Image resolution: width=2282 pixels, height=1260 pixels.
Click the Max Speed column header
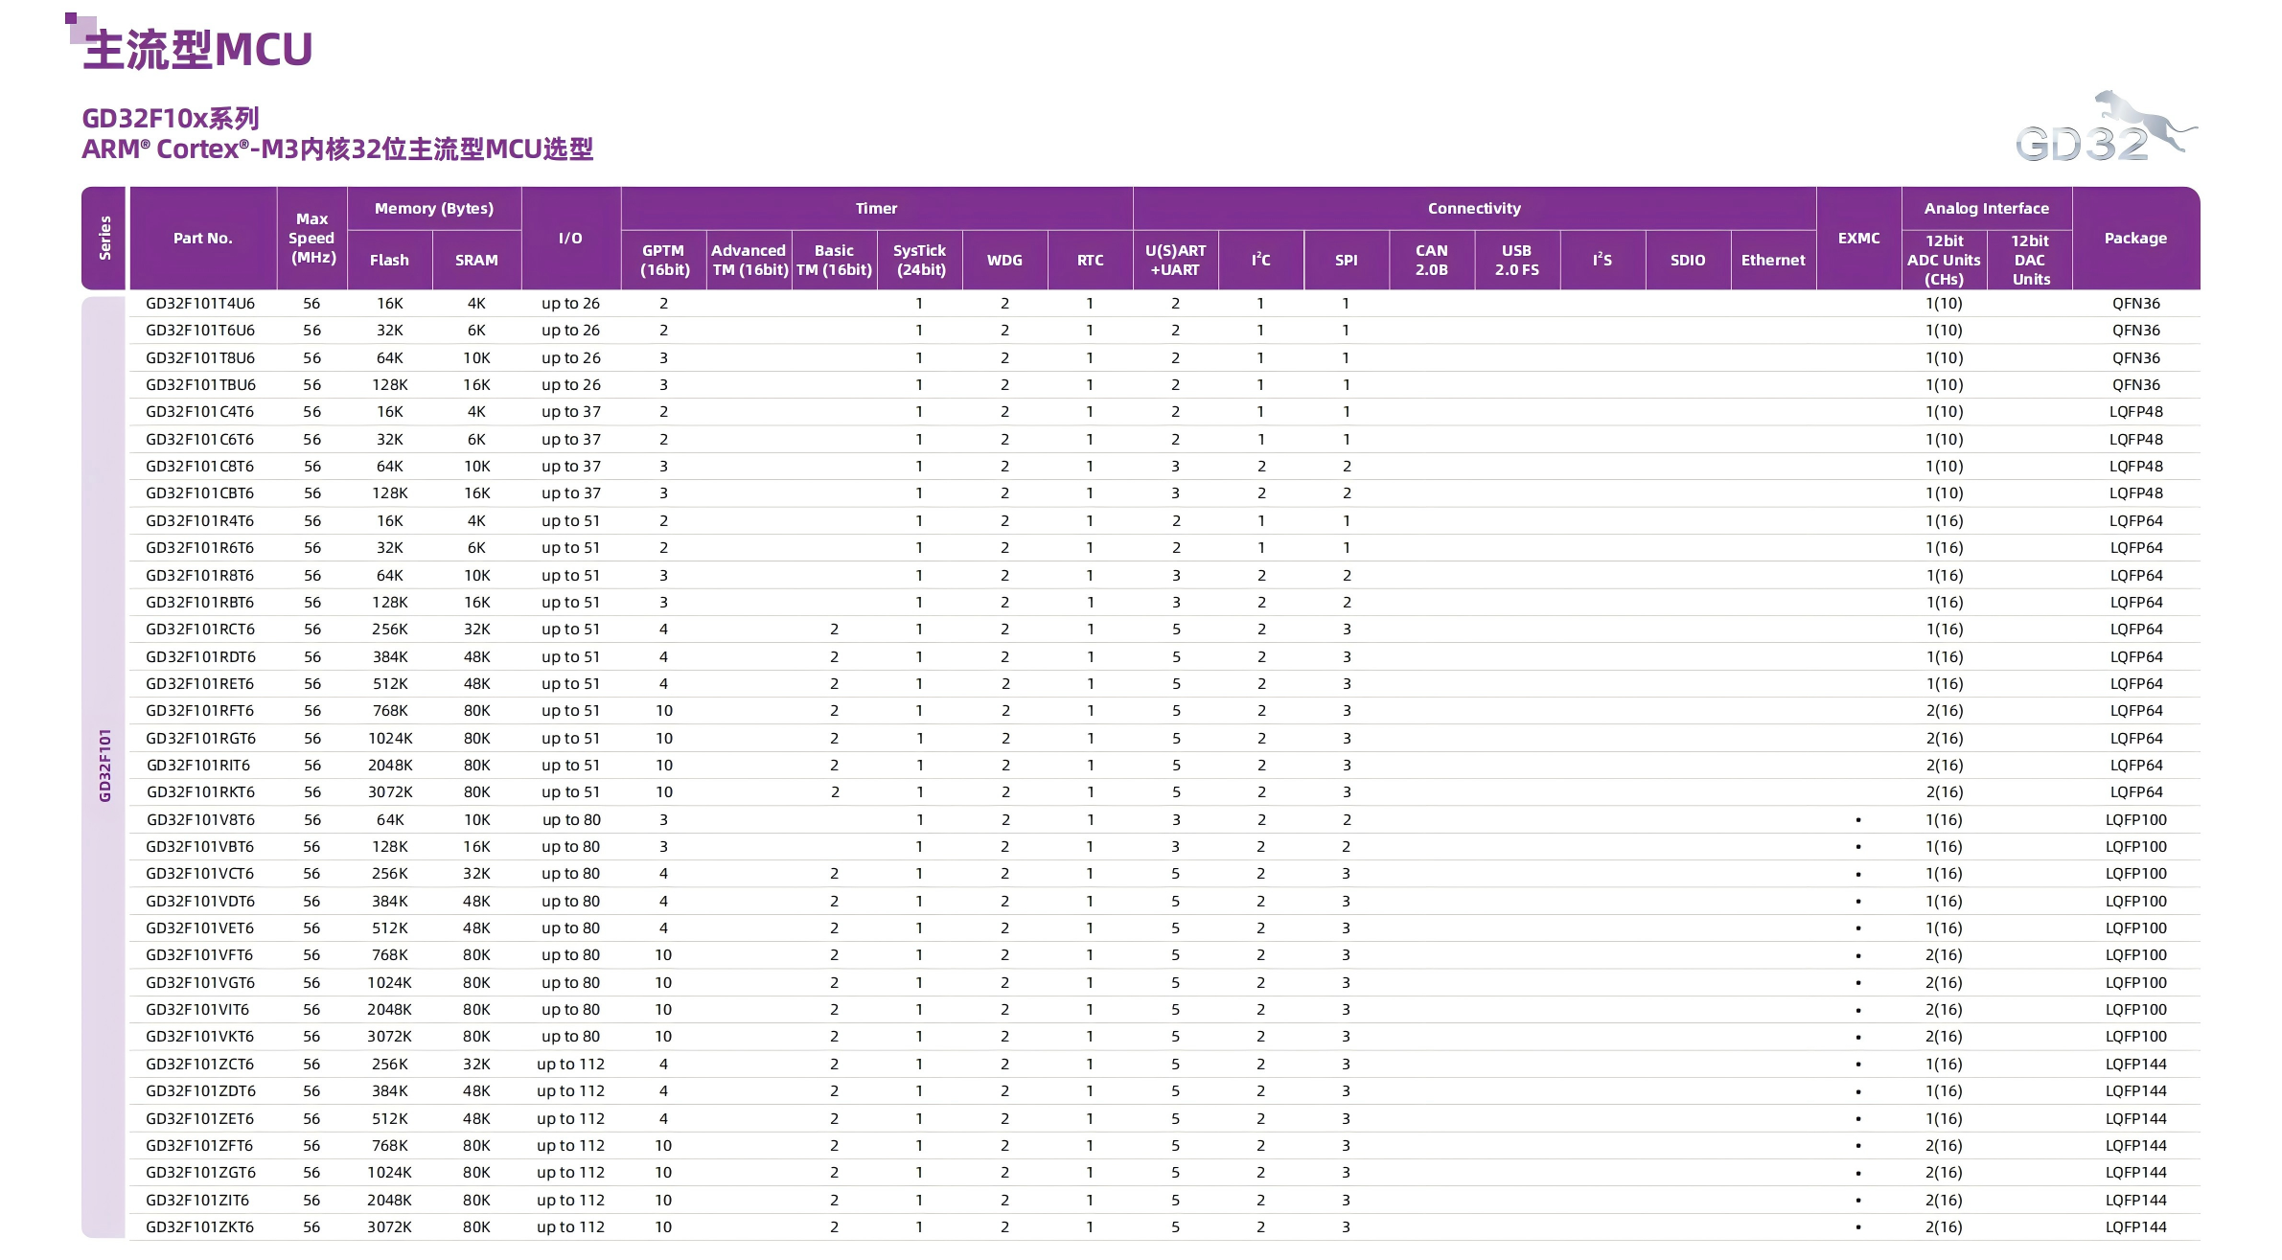point(311,239)
